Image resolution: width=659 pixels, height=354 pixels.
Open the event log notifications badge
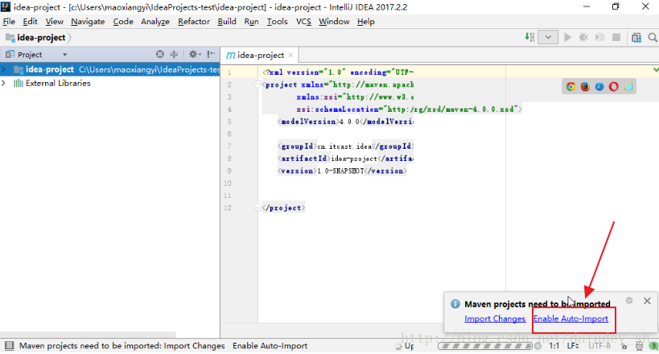653,346
